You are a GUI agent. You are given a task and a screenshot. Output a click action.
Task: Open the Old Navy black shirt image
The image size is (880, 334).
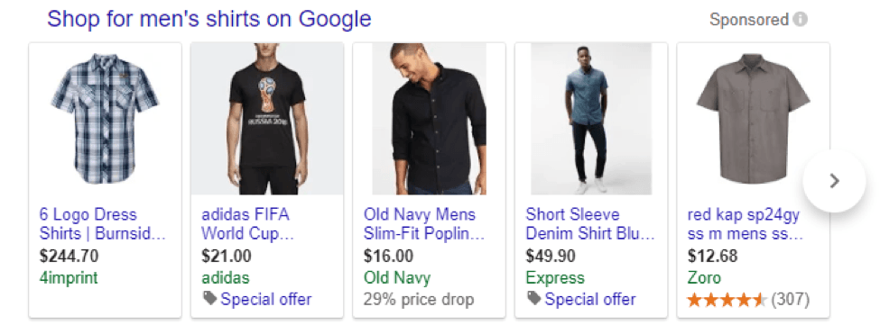pos(430,119)
